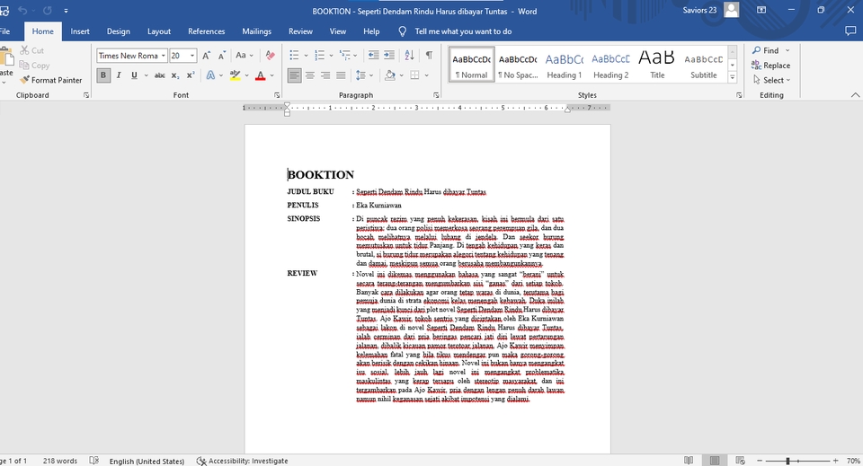Open highlight color dropdown arrow
The width and height of the screenshot is (863, 466).
tap(246, 75)
